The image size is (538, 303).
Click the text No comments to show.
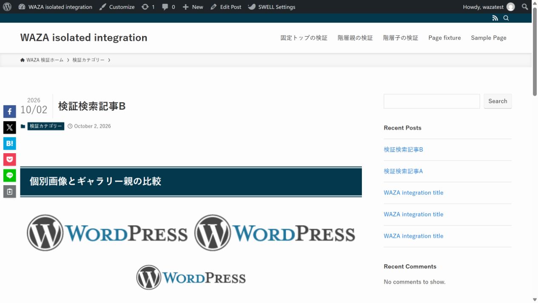click(415, 282)
